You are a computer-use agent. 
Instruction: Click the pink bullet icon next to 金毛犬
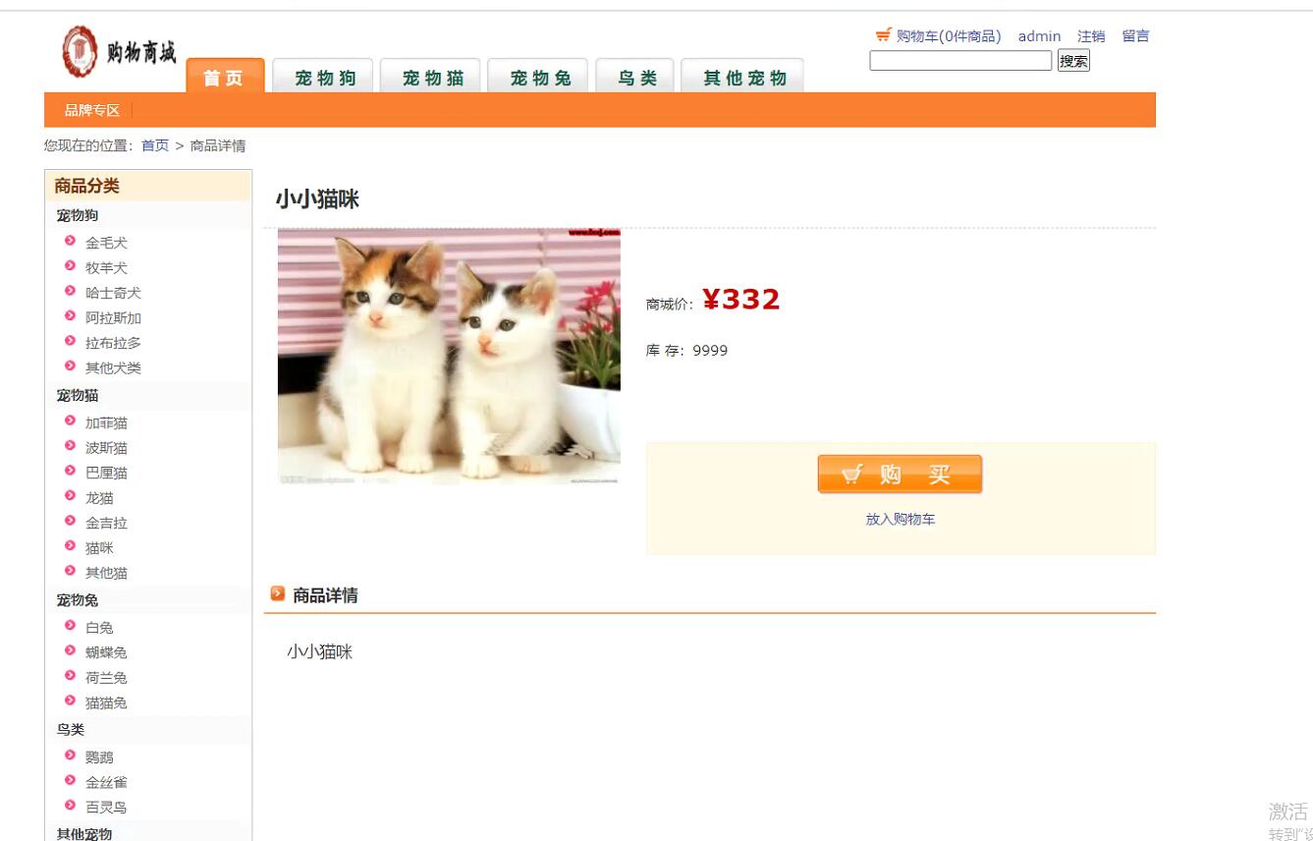tap(70, 241)
